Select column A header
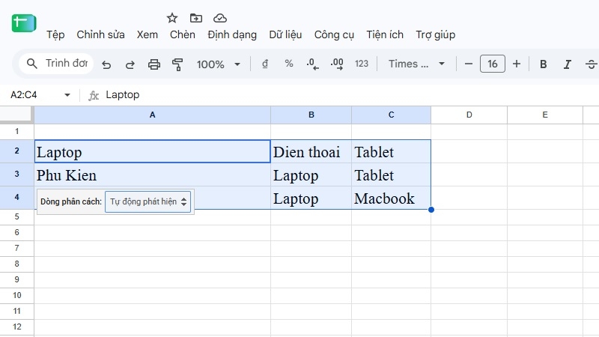599x337 pixels. click(153, 115)
